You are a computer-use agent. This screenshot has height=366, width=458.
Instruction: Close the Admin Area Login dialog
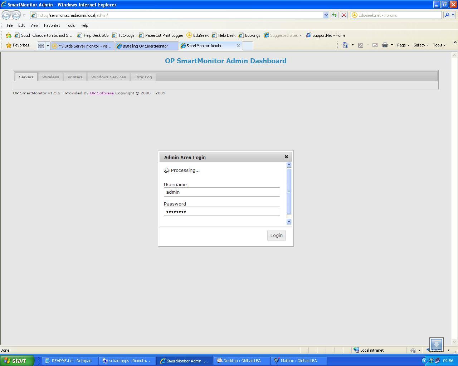tap(286, 157)
